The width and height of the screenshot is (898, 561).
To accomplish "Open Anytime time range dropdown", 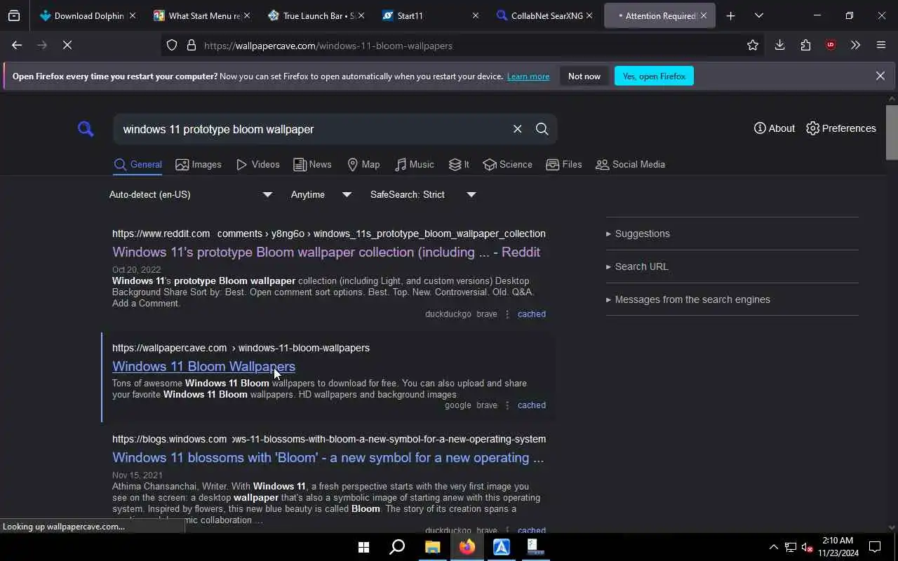I will [321, 194].
